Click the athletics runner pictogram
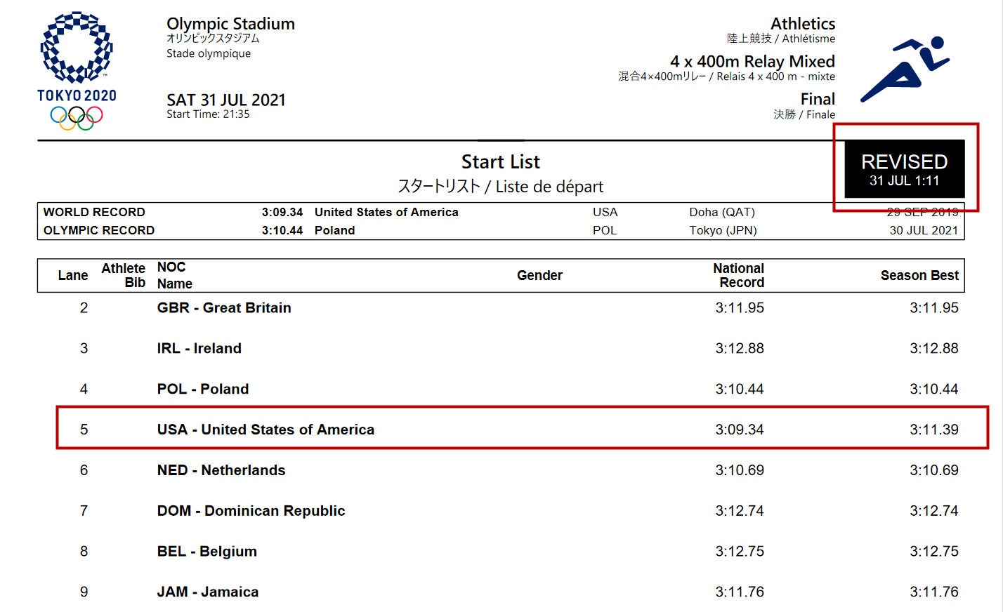 click(904, 69)
